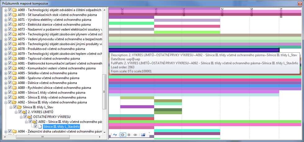Click the folder icon of 2. VÝKRES LIMITŮ
Viewport: 304px width, 142px height.
tap(24, 112)
